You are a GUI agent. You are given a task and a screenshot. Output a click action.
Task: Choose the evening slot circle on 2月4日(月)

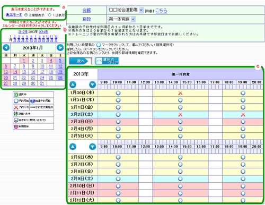point(243,129)
